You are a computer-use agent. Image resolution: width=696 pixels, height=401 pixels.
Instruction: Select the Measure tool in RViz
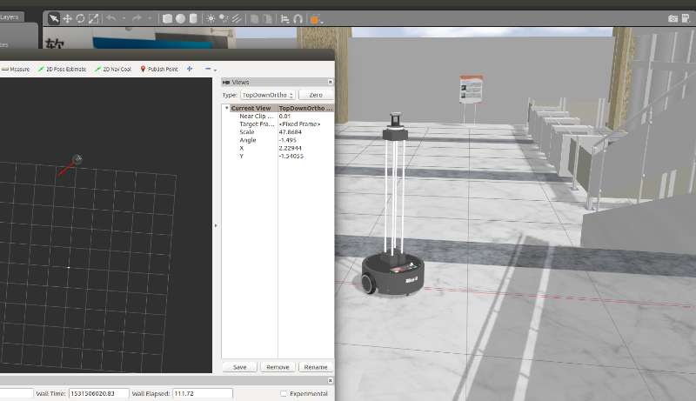[16, 70]
